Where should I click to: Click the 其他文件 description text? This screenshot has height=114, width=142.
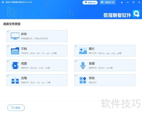click(93, 83)
